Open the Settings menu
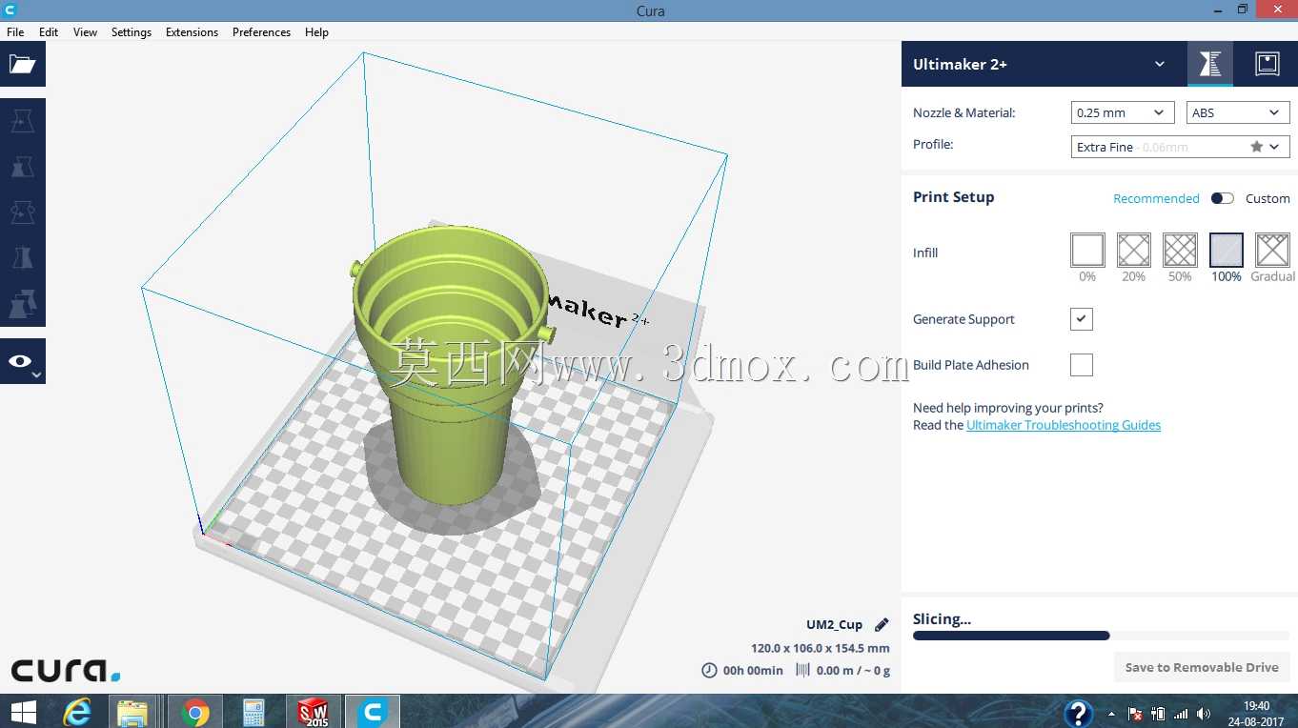This screenshot has width=1298, height=728. click(x=132, y=31)
